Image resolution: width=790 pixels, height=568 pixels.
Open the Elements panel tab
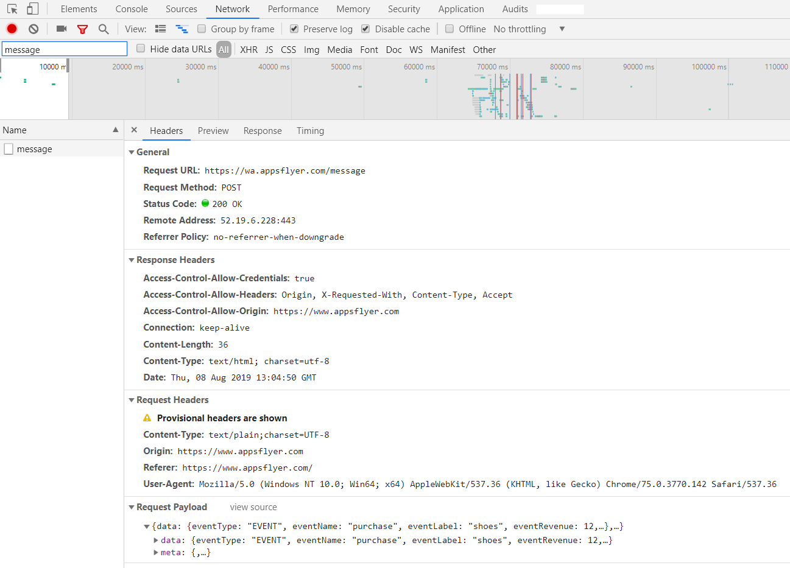click(x=79, y=9)
